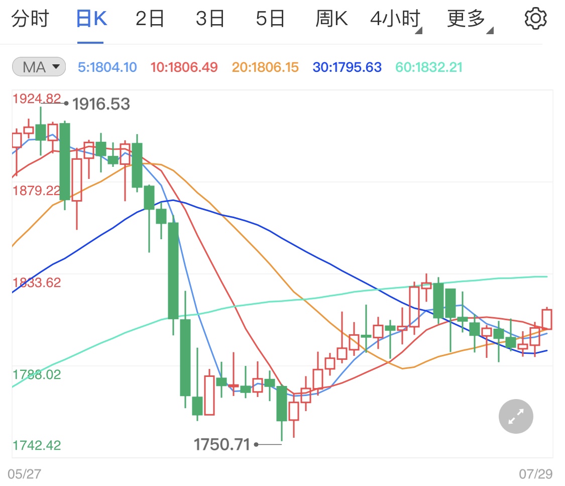Open the chart settings gear icon
The height and width of the screenshot is (486, 565).
click(x=535, y=18)
